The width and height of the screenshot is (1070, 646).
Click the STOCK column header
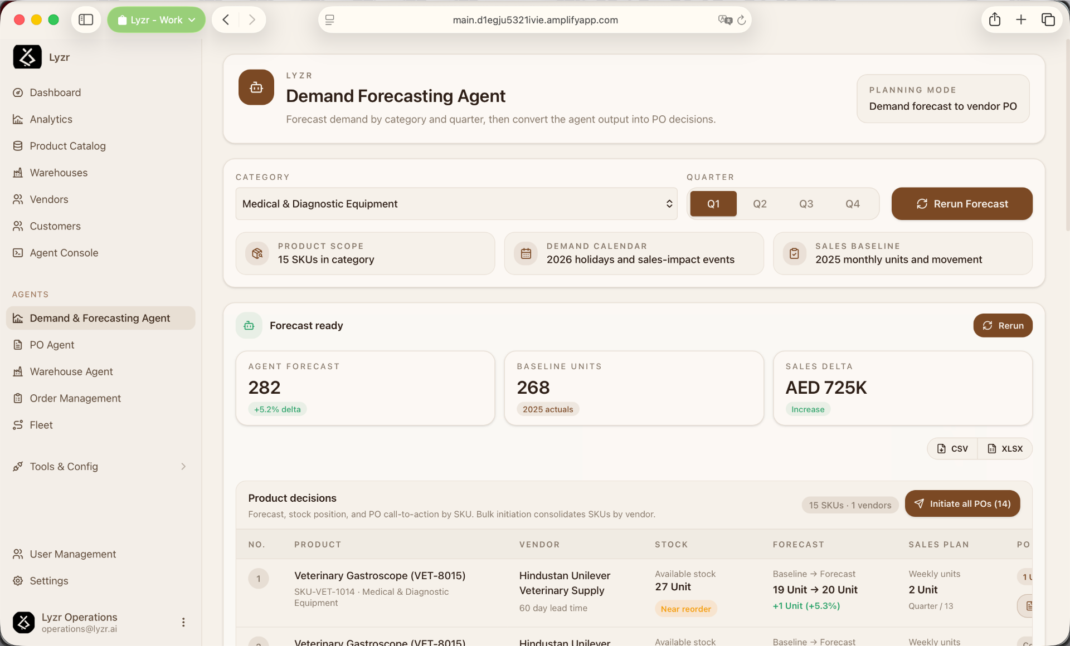pos(671,545)
